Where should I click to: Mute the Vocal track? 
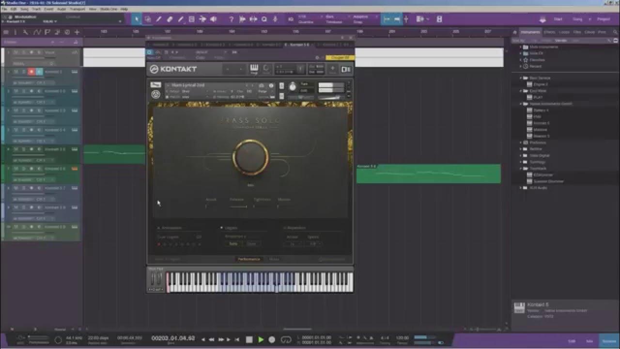pyautogui.click(x=15, y=52)
